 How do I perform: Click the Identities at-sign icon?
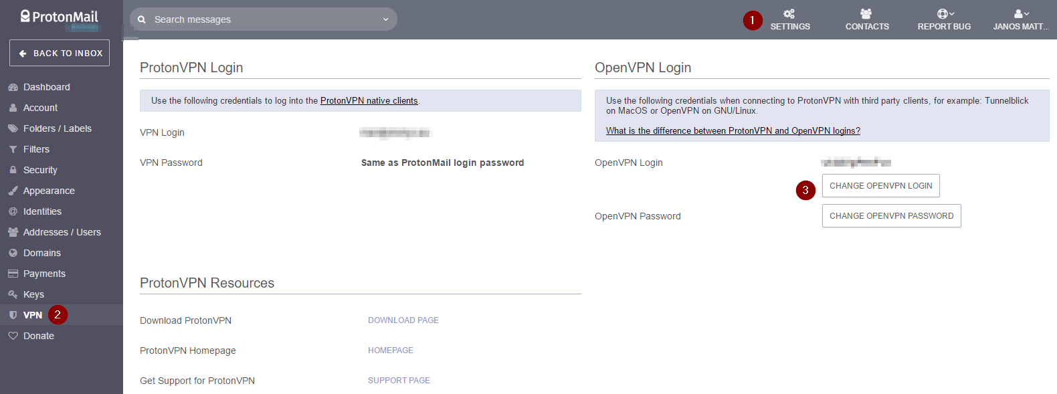(13, 211)
